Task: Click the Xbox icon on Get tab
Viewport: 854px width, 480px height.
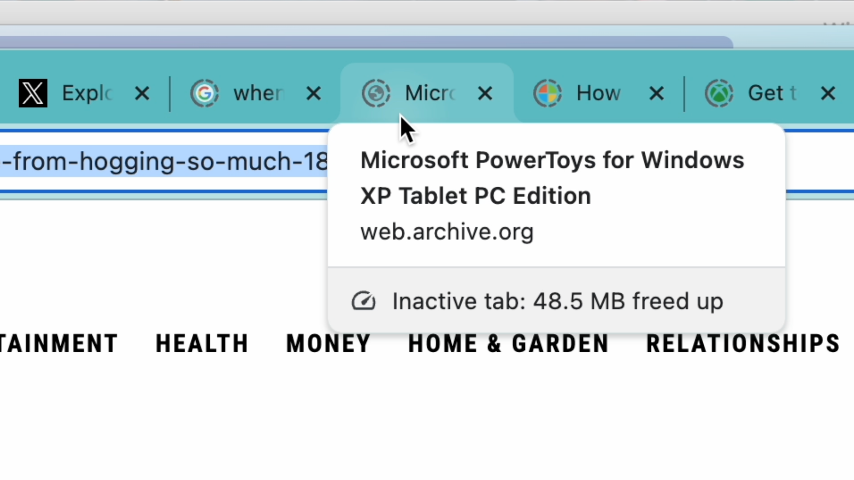Action: [x=719, y=93]
